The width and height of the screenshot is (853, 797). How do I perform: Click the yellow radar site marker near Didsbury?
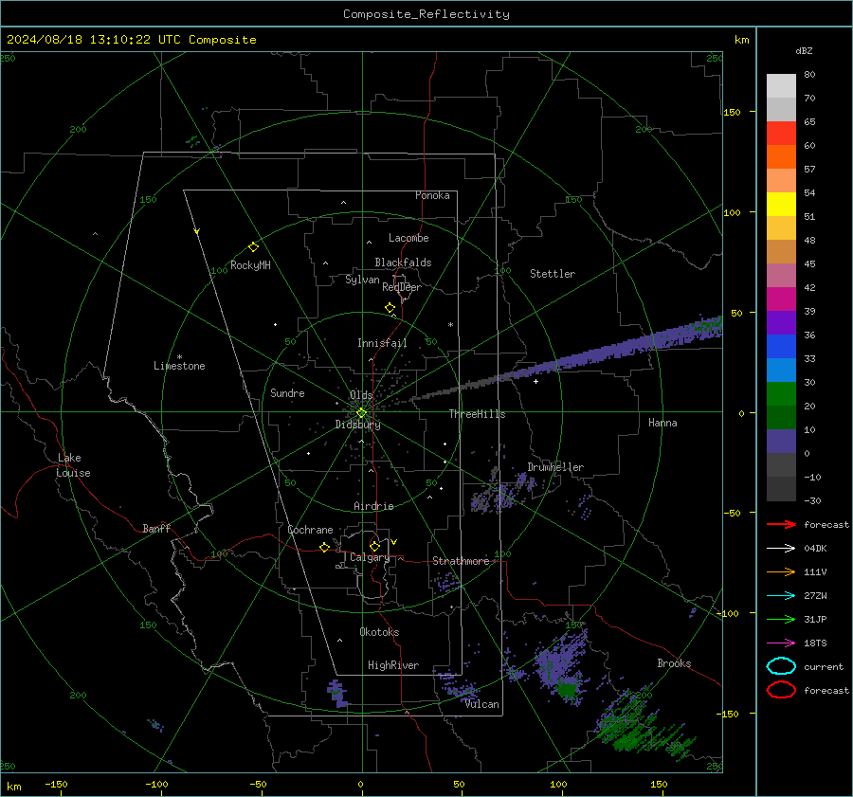coord(361,413)
